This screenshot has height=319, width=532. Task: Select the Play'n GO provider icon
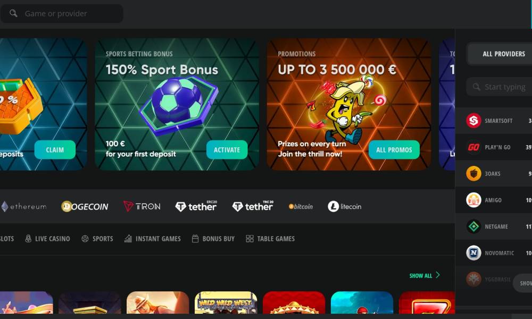coord(473,147)
